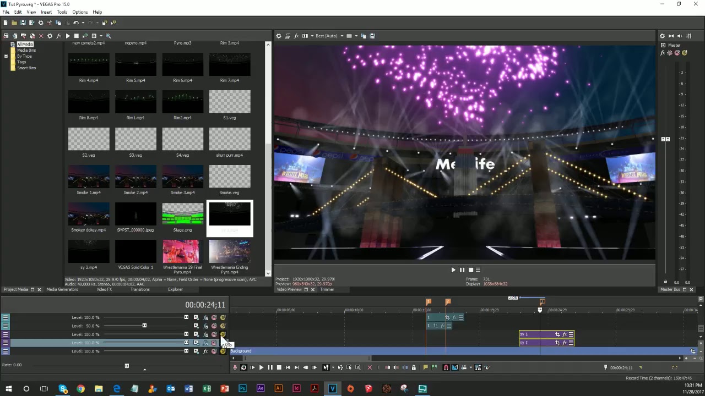Click the 50.0 % level slider handle

click(144, 326)
